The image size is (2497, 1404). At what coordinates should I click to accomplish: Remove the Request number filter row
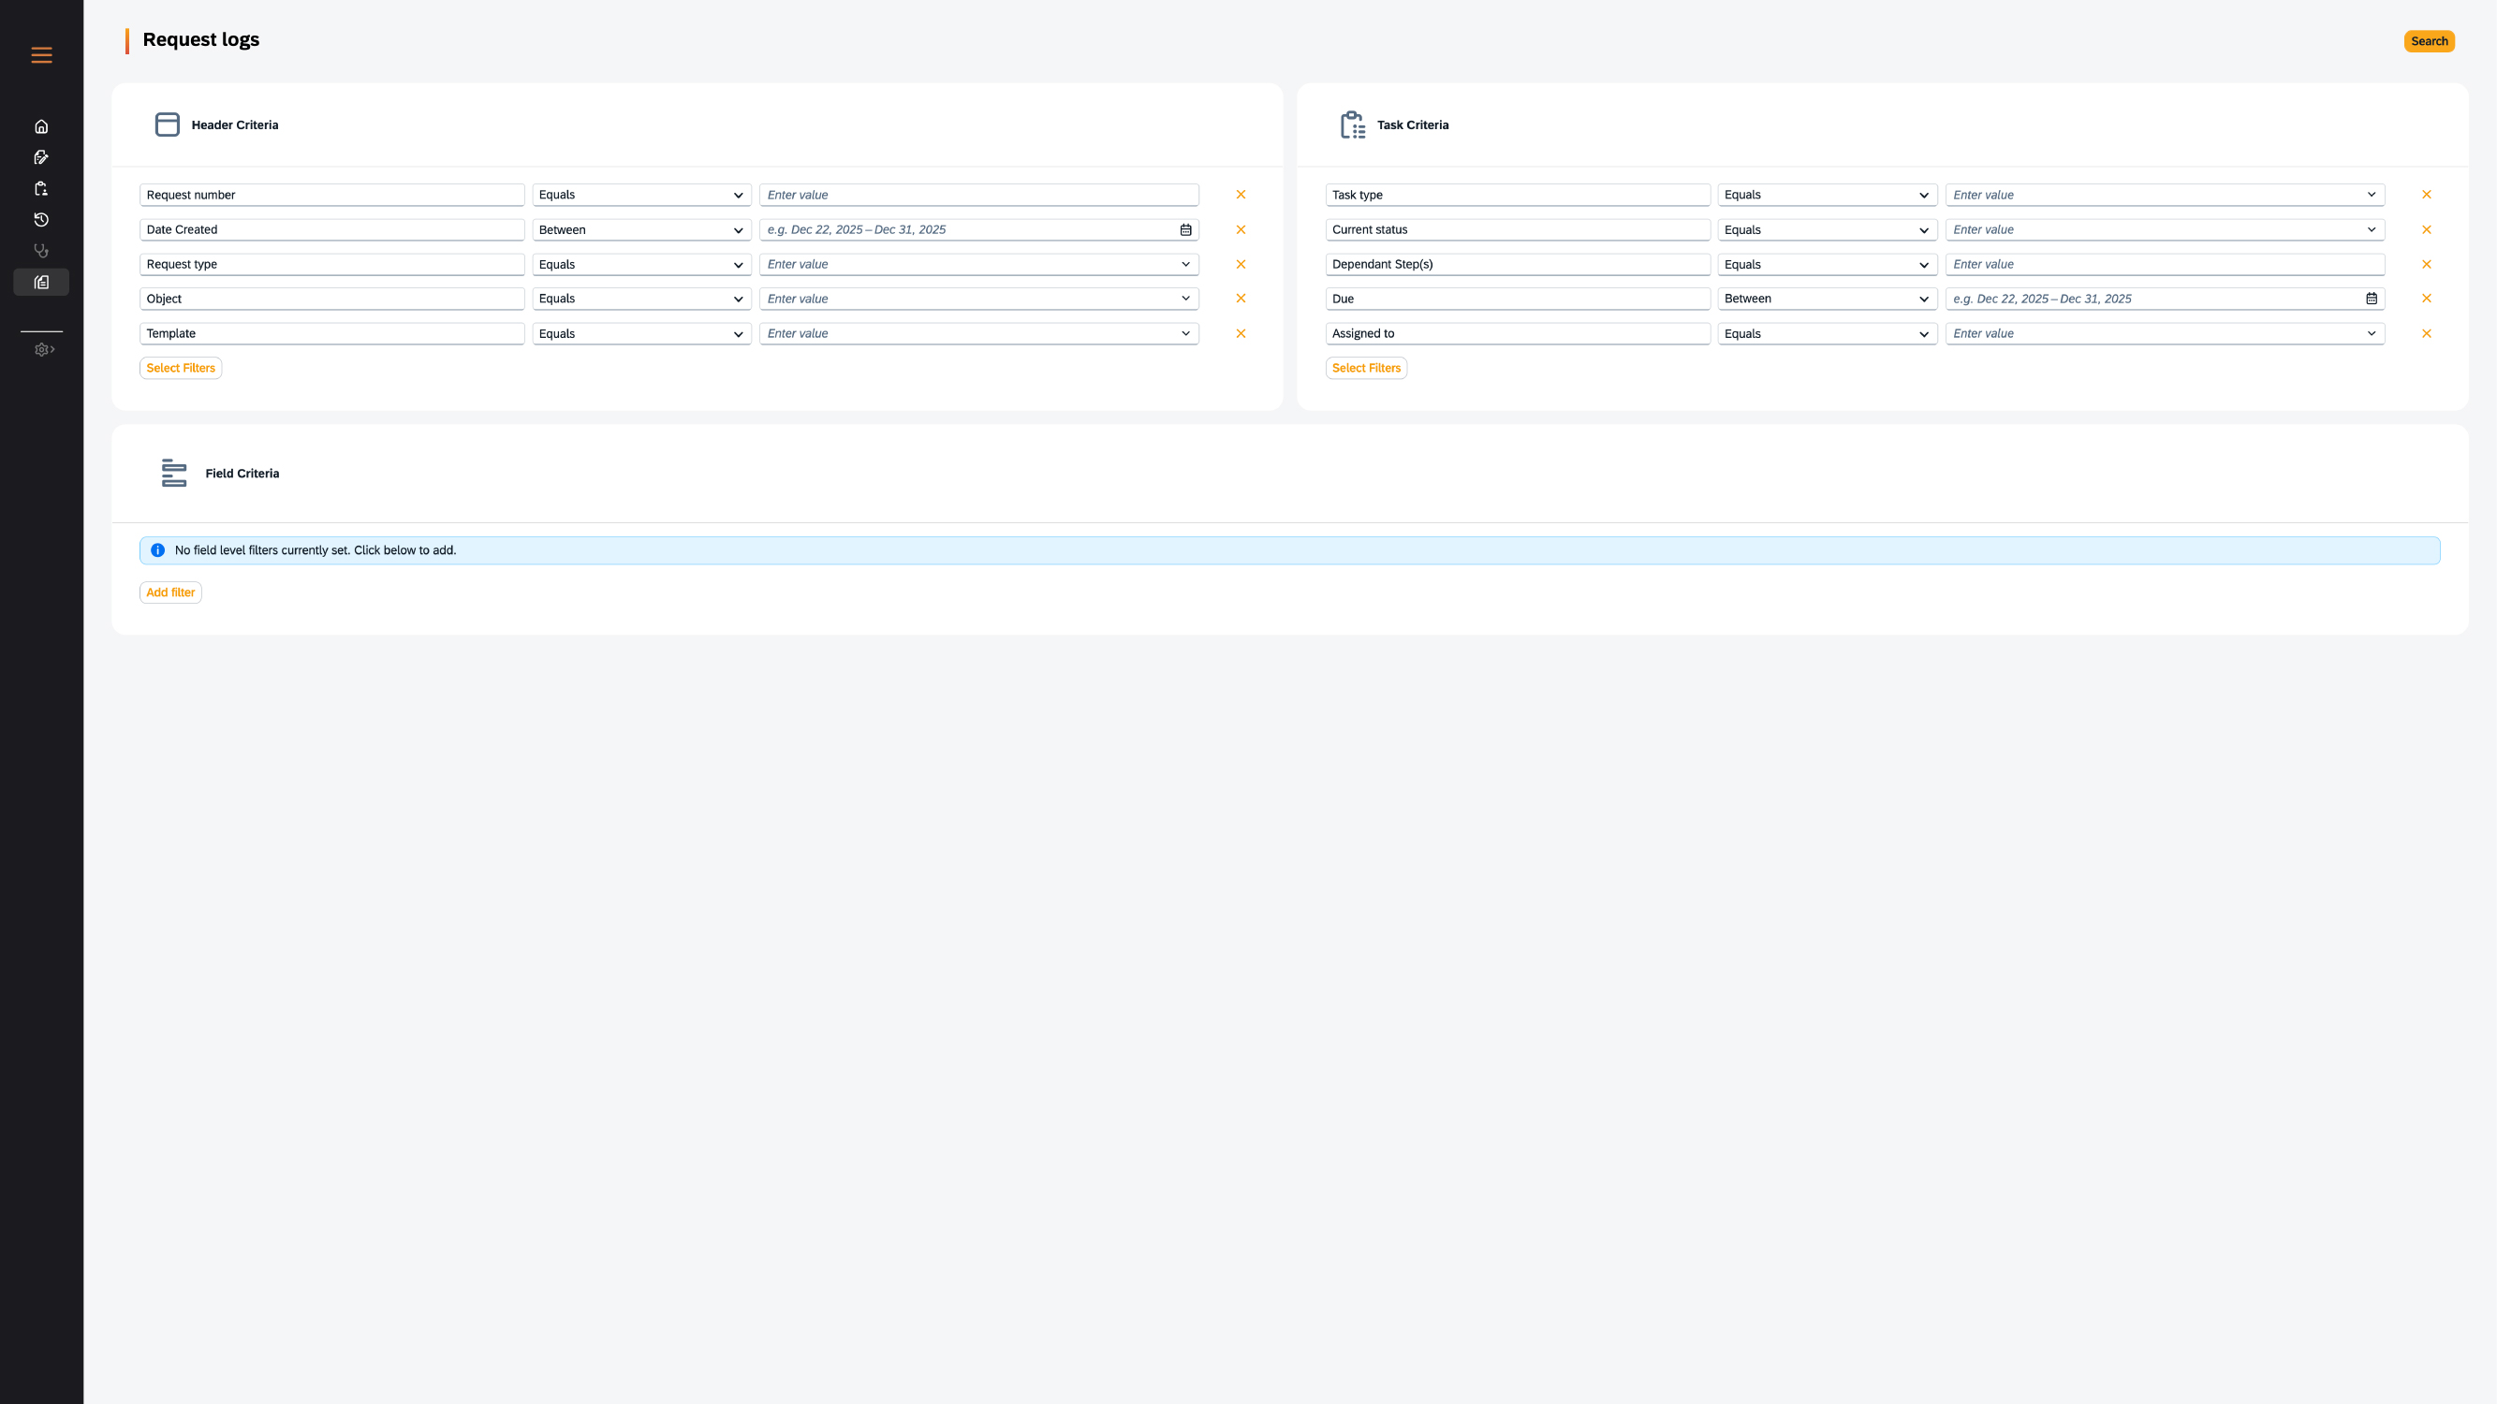1241,195
